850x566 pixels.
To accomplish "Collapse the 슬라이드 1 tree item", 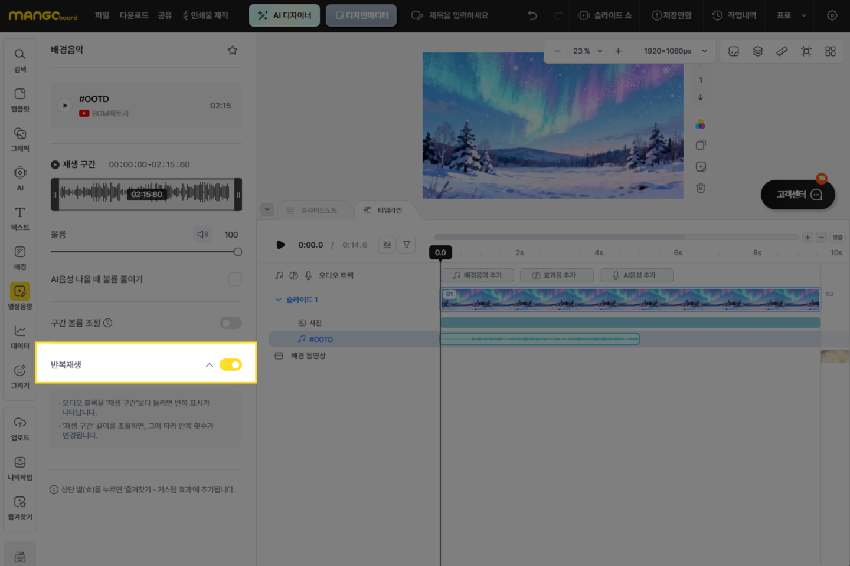I will [279, 300].
